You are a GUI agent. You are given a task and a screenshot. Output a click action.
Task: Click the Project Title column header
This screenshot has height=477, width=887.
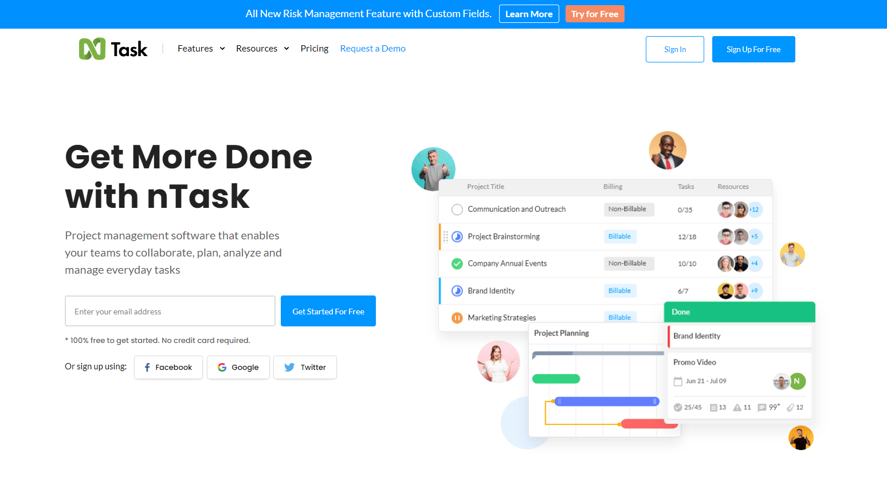pyautogui.click(x=485, y=187)
